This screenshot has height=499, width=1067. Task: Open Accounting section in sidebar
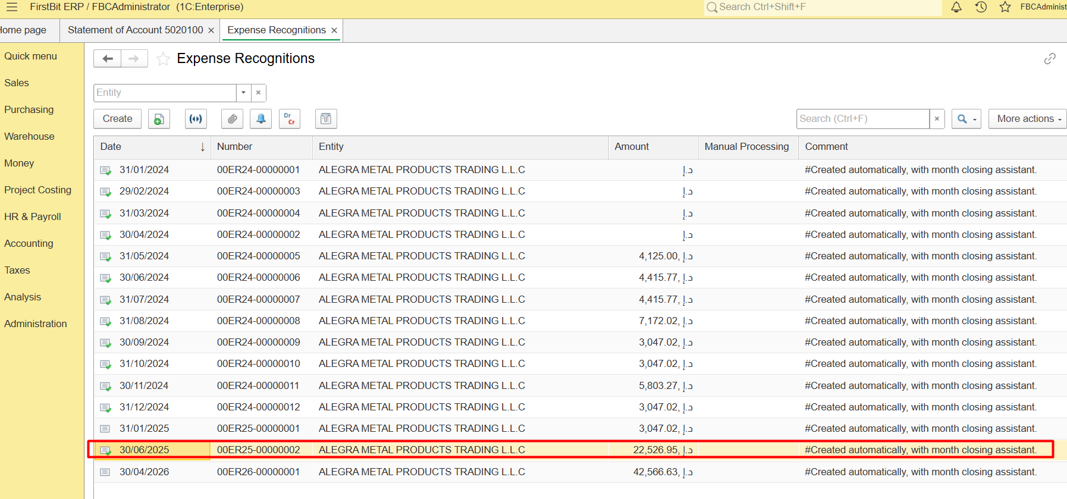29,243
